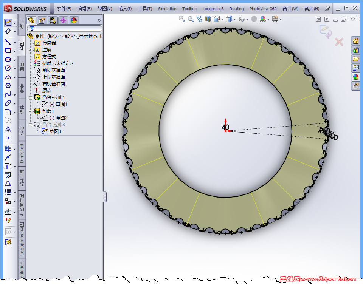Click the Zoom to Fit icon
The image size is (363, 284).
(x=182, y=19)
